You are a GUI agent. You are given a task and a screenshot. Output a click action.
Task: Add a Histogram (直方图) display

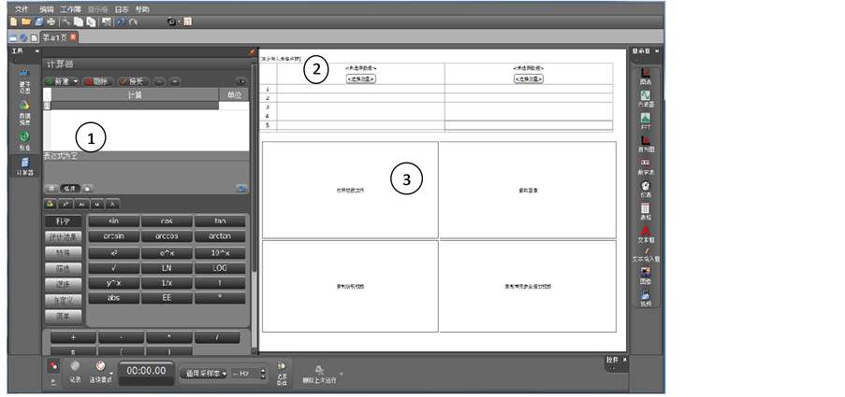point(646,143)
